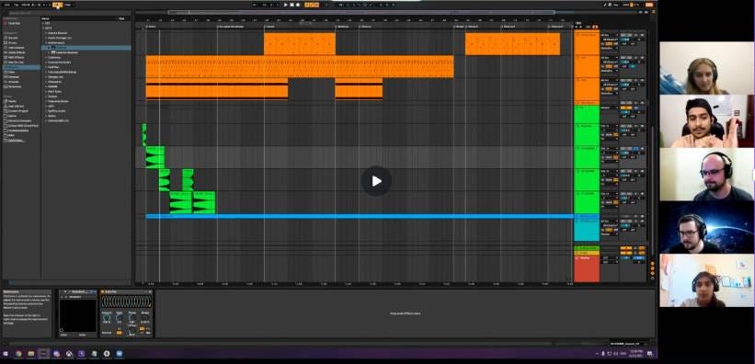Screen dimensions: 755x364
Task: Select Sounds in browser categories
Action: [13, 38]
